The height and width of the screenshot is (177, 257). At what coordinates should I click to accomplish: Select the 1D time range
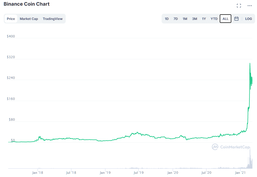click(167, 19)
